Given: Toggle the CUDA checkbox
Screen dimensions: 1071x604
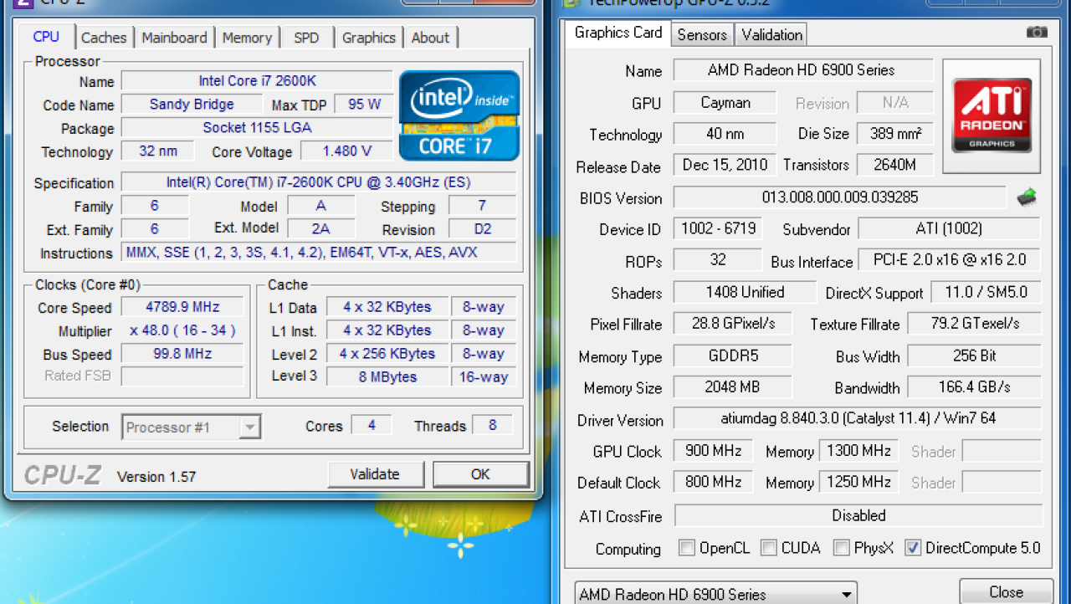Looking at the screenshot, I should (x=768, y=548).
